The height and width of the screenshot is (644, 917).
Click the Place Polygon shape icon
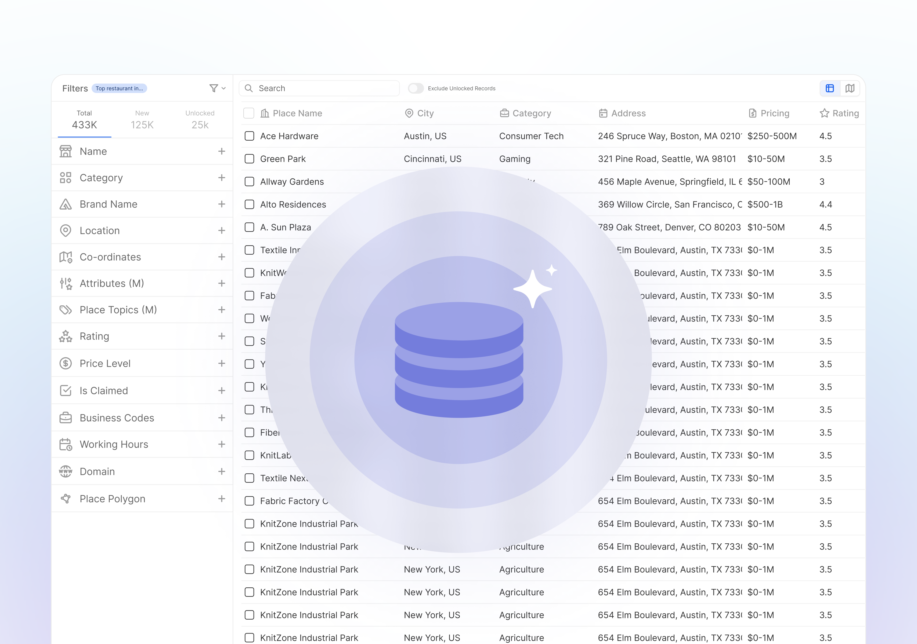point(66,499)
